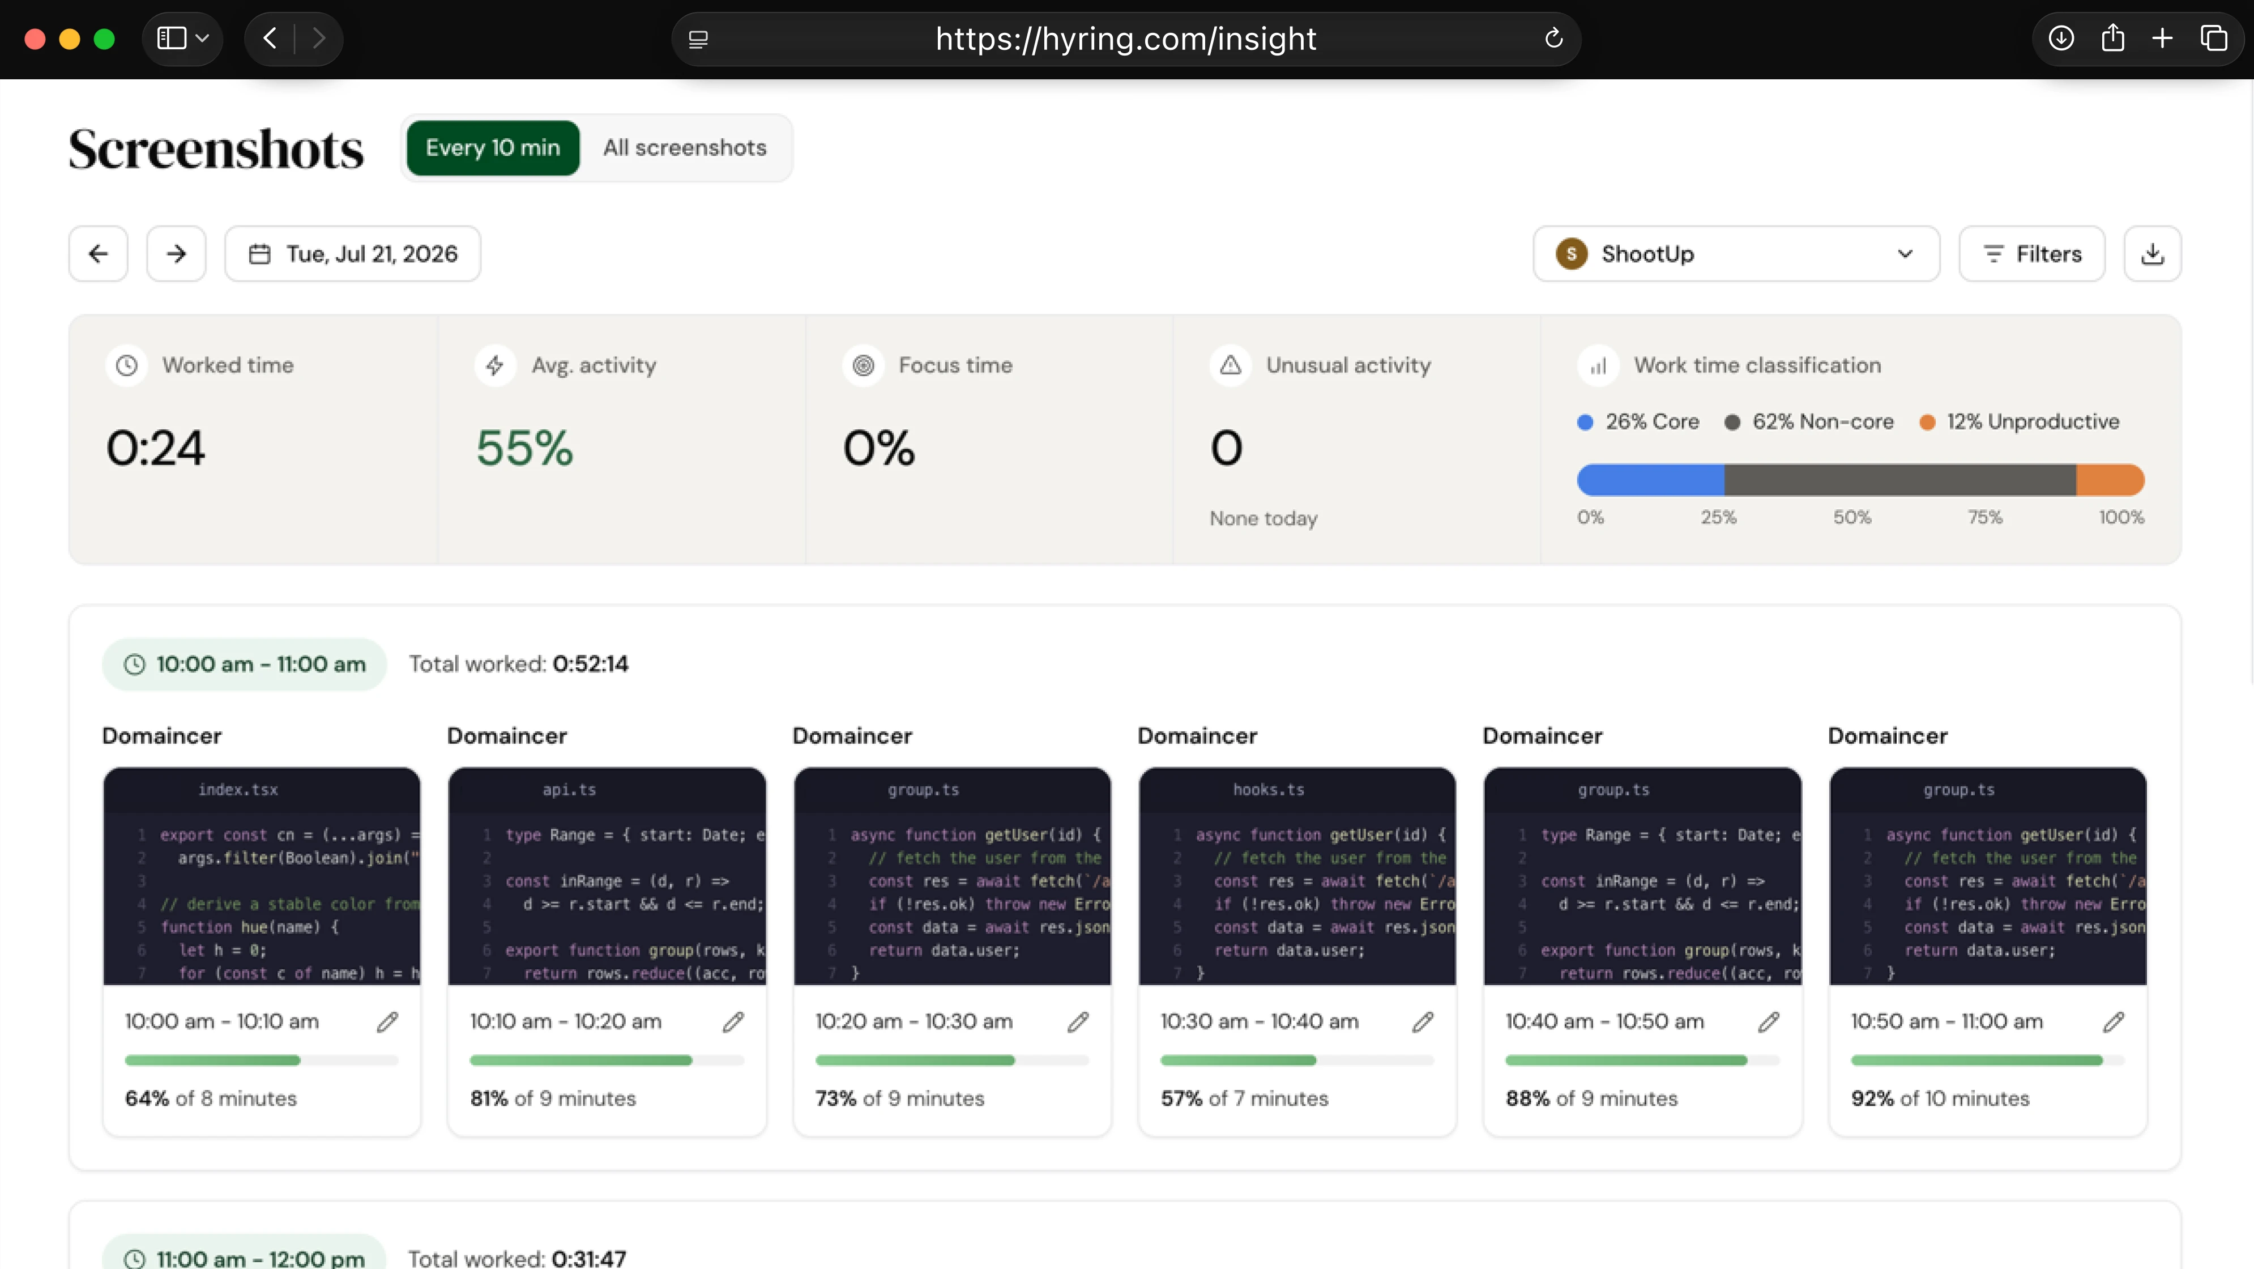The image size is (2254, 1269).
Task: Edit the 10:50 am – 11:00 am entry
Action: click(2114, 1021)
